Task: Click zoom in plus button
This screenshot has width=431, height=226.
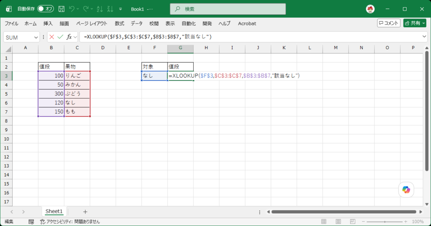Action: coord(406,222)
